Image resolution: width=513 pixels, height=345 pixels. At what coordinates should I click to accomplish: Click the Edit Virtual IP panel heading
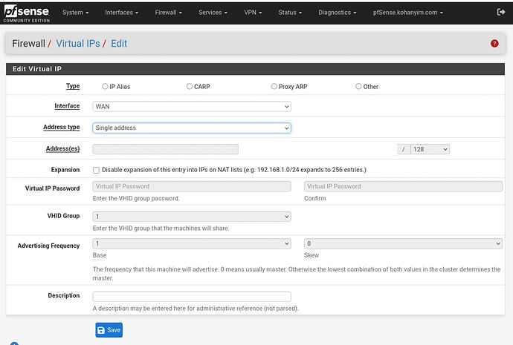[37, 69]
